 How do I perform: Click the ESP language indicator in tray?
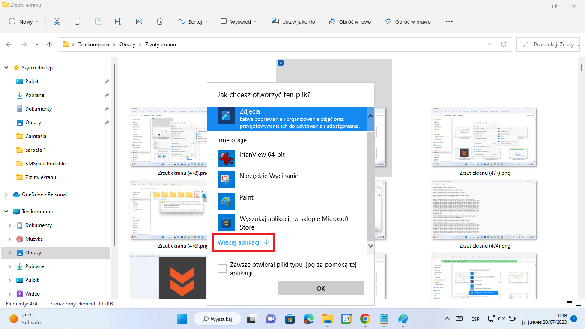click(x=475, y=319)
